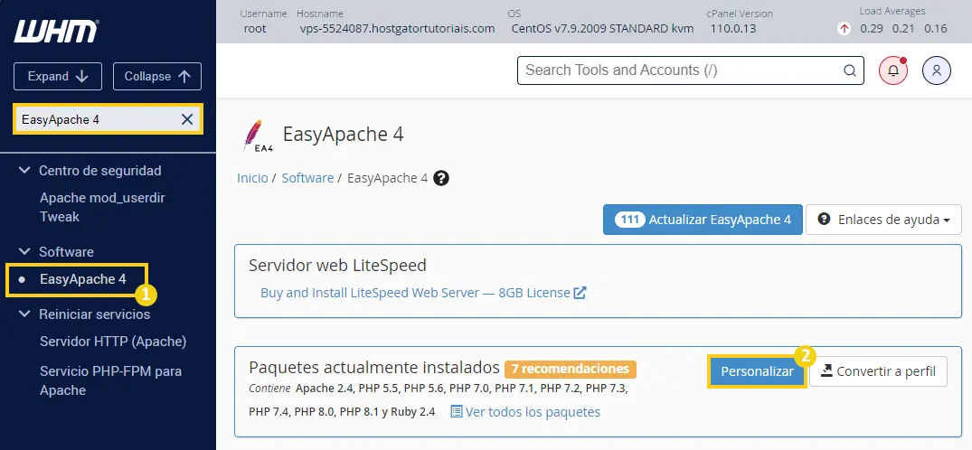Click the load average up arrow icon
This screenshot has width=972, height=450.
[844, 29]
